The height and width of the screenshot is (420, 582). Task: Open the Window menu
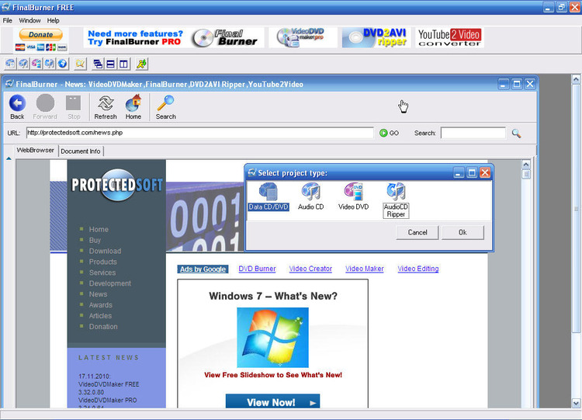(29, 20)
